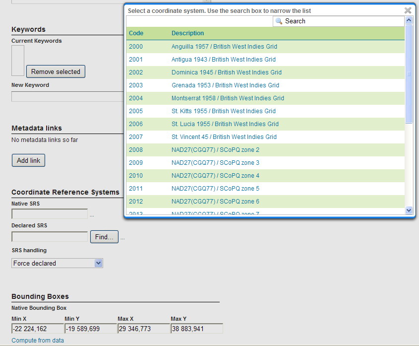Select Dominica 1945 / British West Indies Grid
This screenshot has width=419, height=346.
click(226, 72)
